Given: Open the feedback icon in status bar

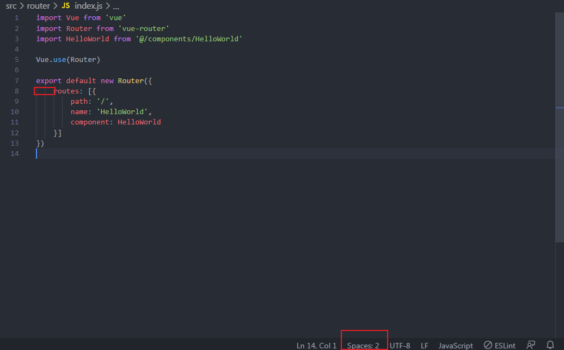Looking at the screenshot, I should pyautogui.click(x=531, y=345).
